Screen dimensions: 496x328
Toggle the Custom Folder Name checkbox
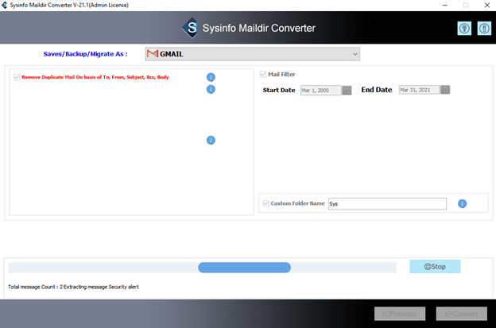coord(266,203)
